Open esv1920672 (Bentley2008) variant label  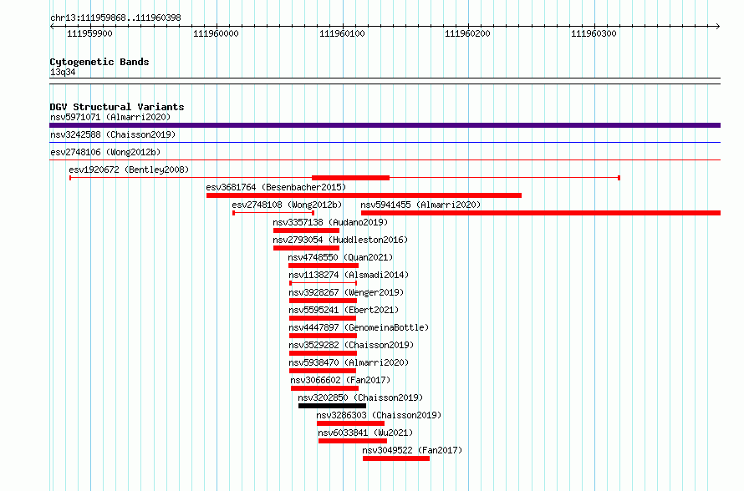tap(129, 170)
